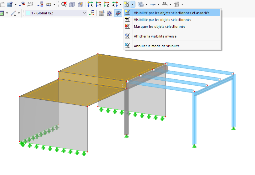Collapse the visibility mode dropdown arrow
This screenshot has width=255, height=175.
[x=132, y=4]
